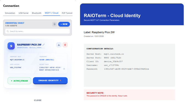The image size is (187, 105).
Task: Edit the Raspberry Pico 2W name pencil
Action: 43,45
